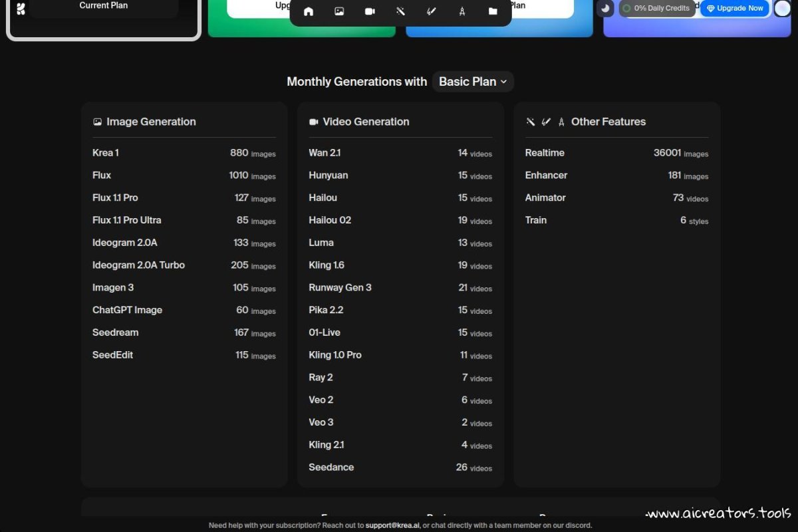Click the 0% Daily Credits indicator
798x532 pixels.
[x=656, y=8]
